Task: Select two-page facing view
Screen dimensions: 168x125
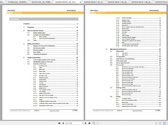Action: 164,123
